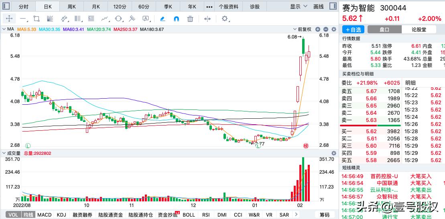Select the 论股堂 toggle tab

419,30
